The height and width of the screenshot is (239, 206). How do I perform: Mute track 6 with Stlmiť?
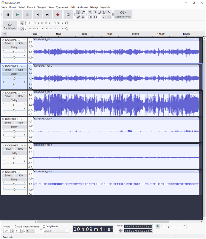click(x=8, y=175)
